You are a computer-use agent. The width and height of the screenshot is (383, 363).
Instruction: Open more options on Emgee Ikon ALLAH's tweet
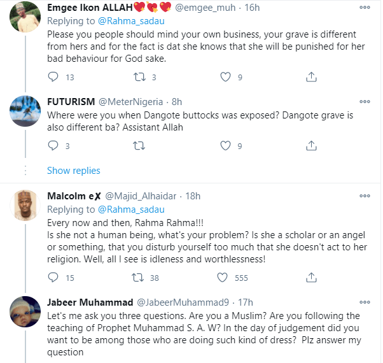click(363, 8)
